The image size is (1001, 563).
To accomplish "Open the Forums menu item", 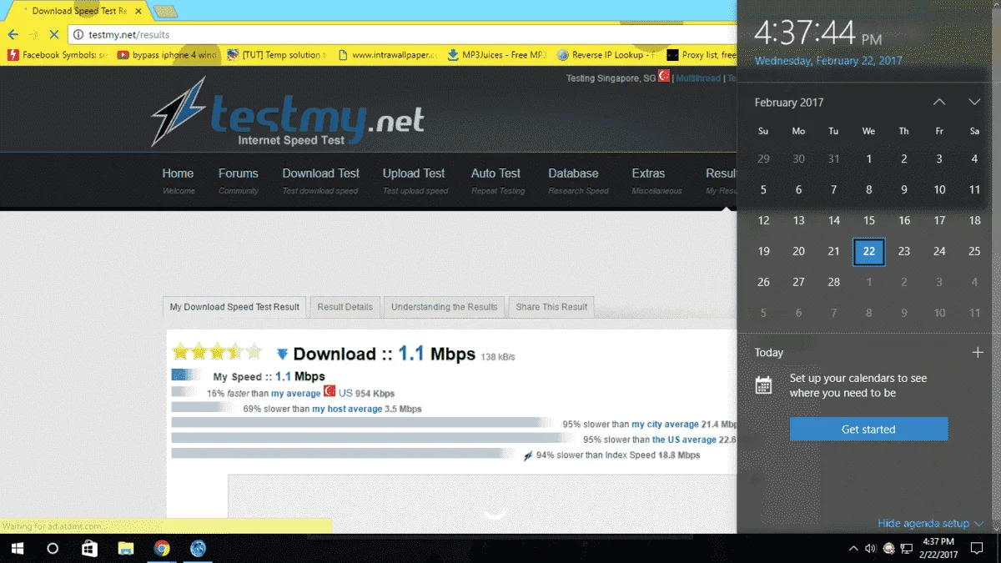I will point(239,179).
